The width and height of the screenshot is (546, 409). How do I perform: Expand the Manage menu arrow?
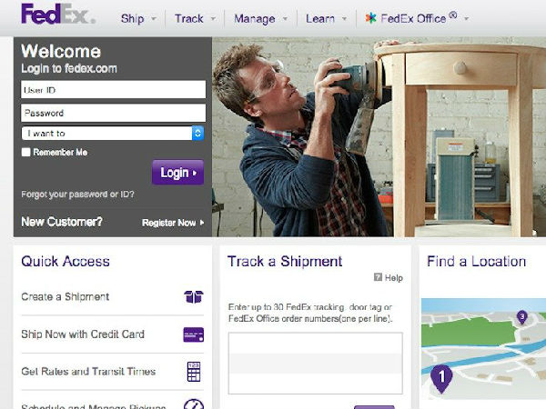285,19
